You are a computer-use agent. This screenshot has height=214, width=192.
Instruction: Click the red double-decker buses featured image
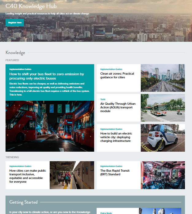tap(50, 126)
